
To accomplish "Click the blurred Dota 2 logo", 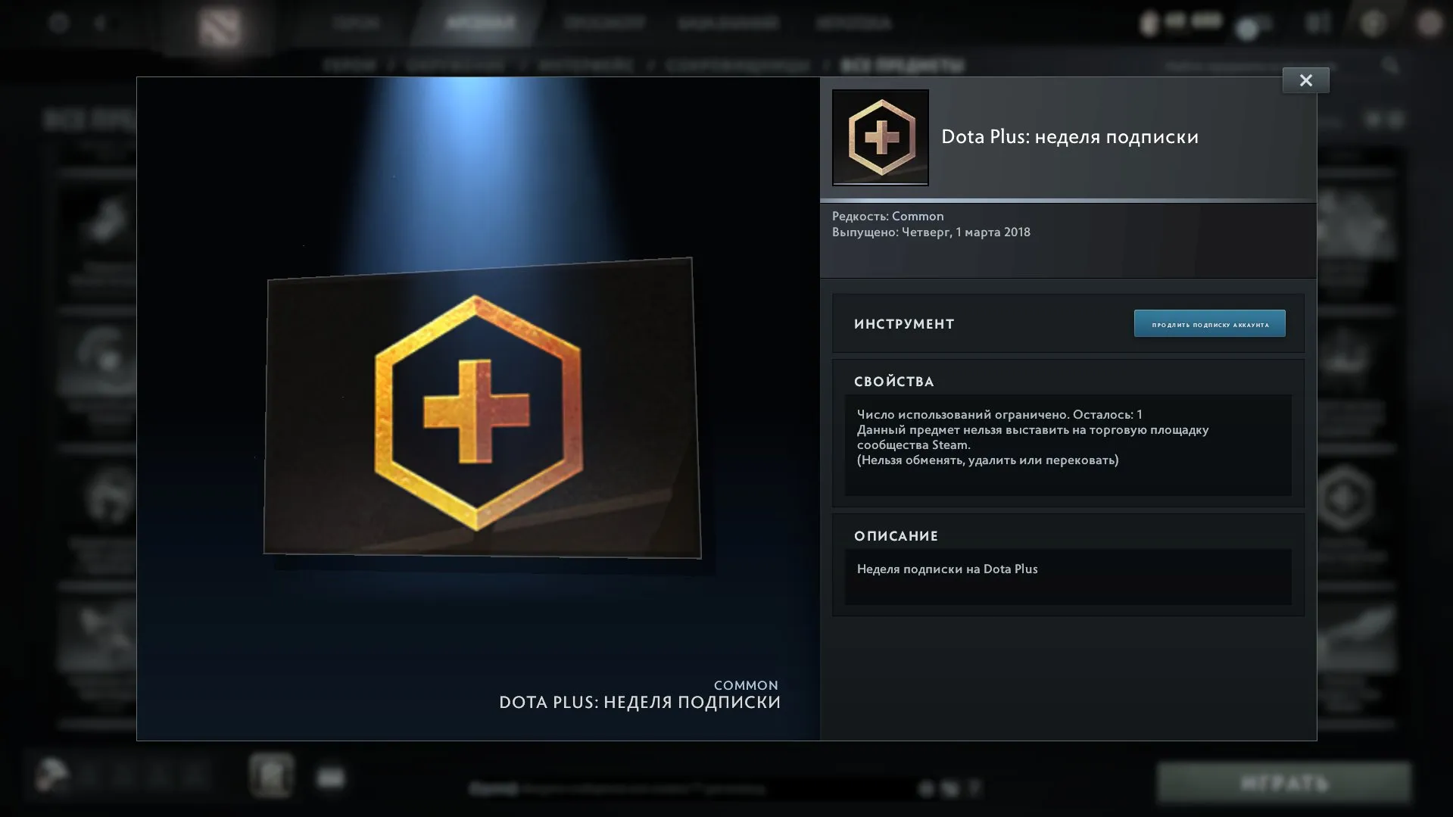I will coord(220,27).
